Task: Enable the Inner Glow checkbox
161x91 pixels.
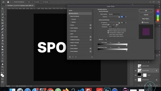Action: coord(69,31)
